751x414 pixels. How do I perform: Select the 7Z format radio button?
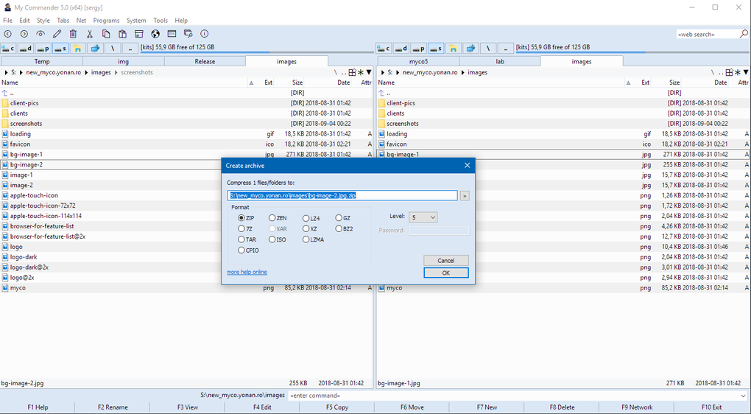pyautogui.click(x=241, y=229)
